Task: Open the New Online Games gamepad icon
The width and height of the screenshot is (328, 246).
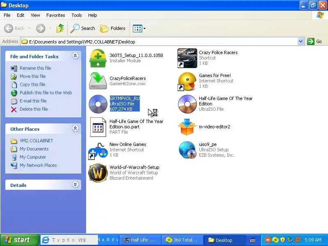Action: pos(98,150)
